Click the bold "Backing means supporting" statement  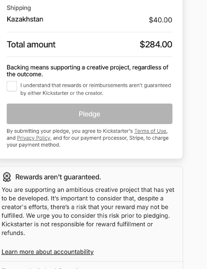pyautogui.click(x=87, y=71)
